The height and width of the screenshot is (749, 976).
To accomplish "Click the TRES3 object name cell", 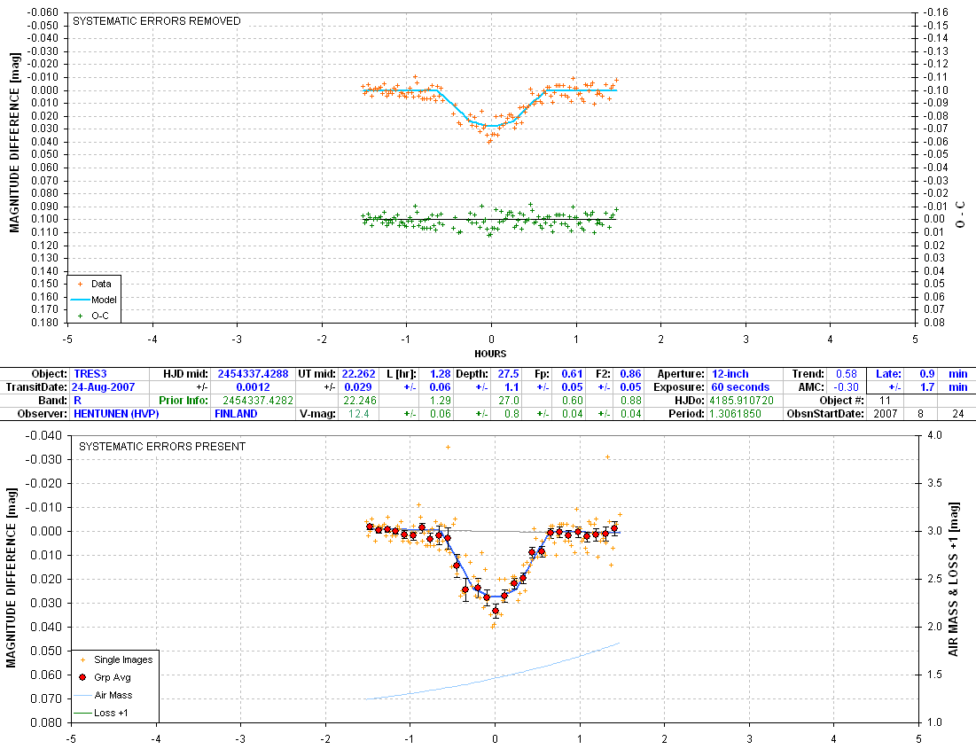I will [x=88, y=374].
